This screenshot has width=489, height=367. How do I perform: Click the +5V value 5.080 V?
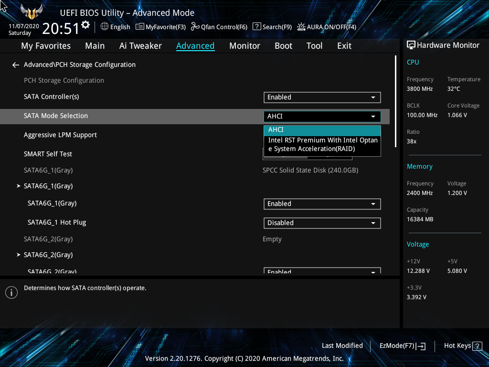point(457,271)
